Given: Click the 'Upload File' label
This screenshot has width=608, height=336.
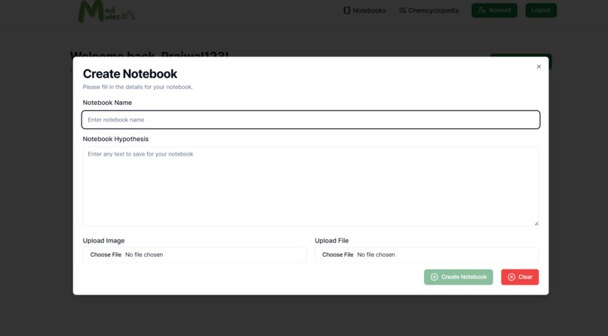Looking at the screenshot, I should [x=331, y=241].
